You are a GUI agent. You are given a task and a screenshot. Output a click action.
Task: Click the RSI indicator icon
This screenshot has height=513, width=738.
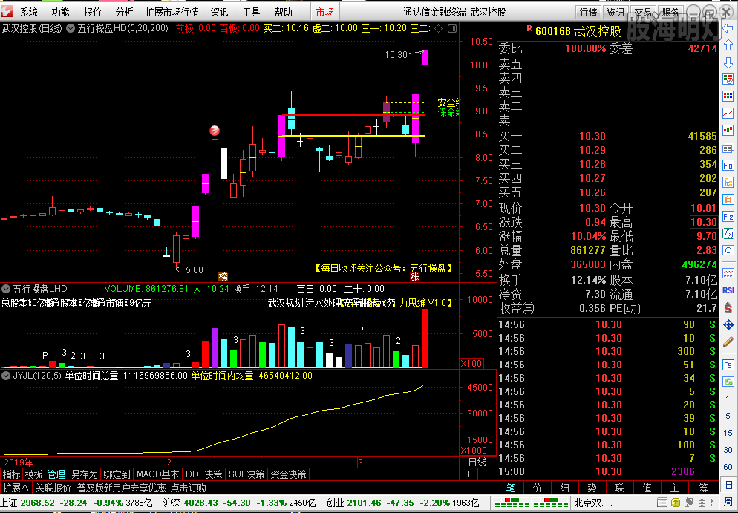click(x=728, y=290)
